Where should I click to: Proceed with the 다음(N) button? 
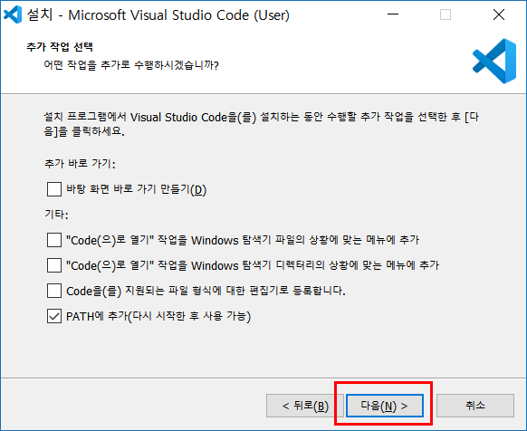click(x=385, y=406)
